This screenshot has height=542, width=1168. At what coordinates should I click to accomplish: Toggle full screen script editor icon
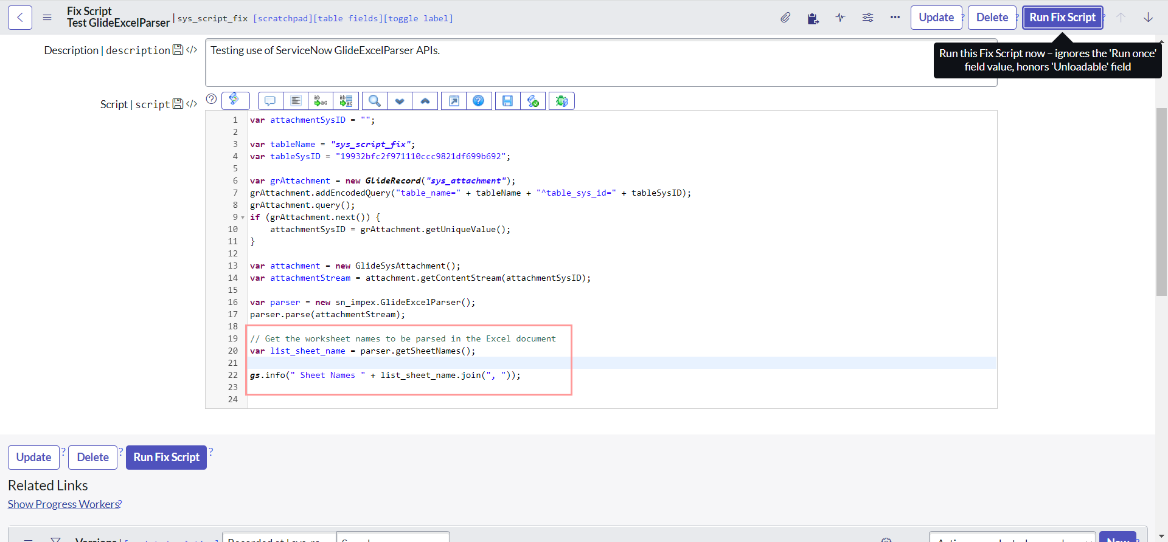pyautogui.click(x=454, y=101)
